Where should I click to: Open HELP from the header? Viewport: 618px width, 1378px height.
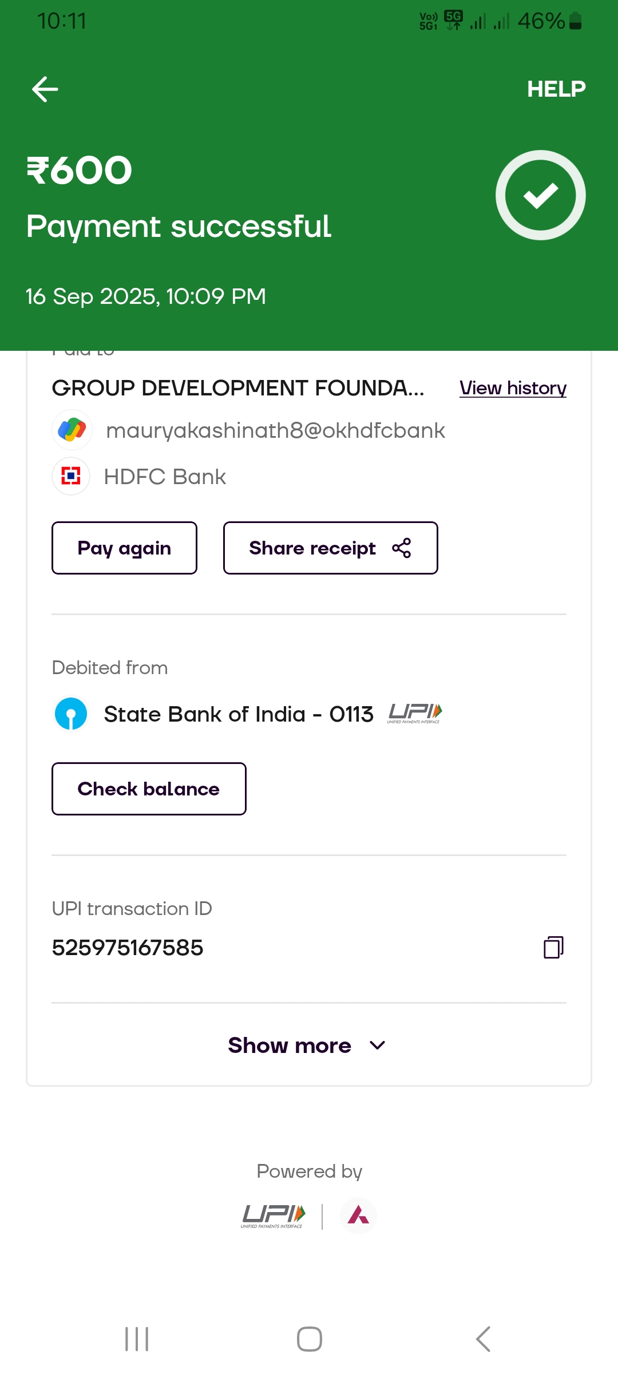556,89
